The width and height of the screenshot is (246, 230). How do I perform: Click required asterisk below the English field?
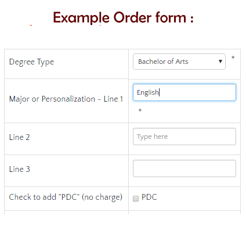pyautogui.click(x=140, y=110)
